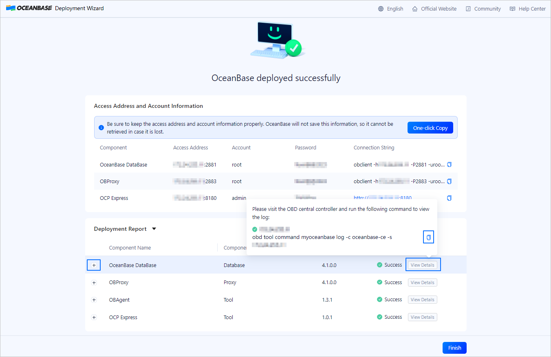Click the Official Website home icon

coord(415,9)
